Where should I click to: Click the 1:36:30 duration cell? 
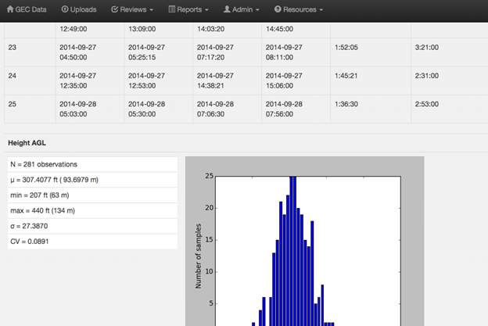(371, 109)
